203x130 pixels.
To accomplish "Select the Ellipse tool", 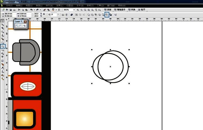I will point(3,46).
